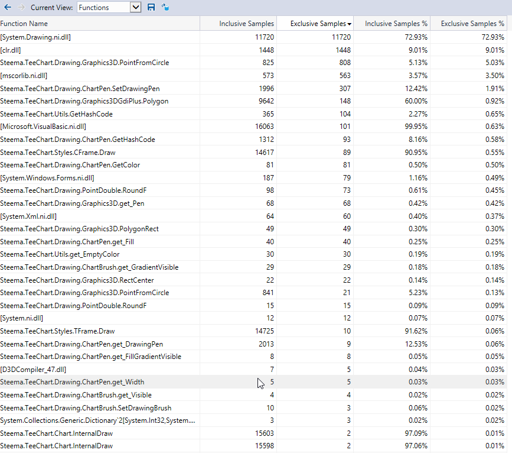Select the Graphics3D.PolygonRect function row

point(253,229)
